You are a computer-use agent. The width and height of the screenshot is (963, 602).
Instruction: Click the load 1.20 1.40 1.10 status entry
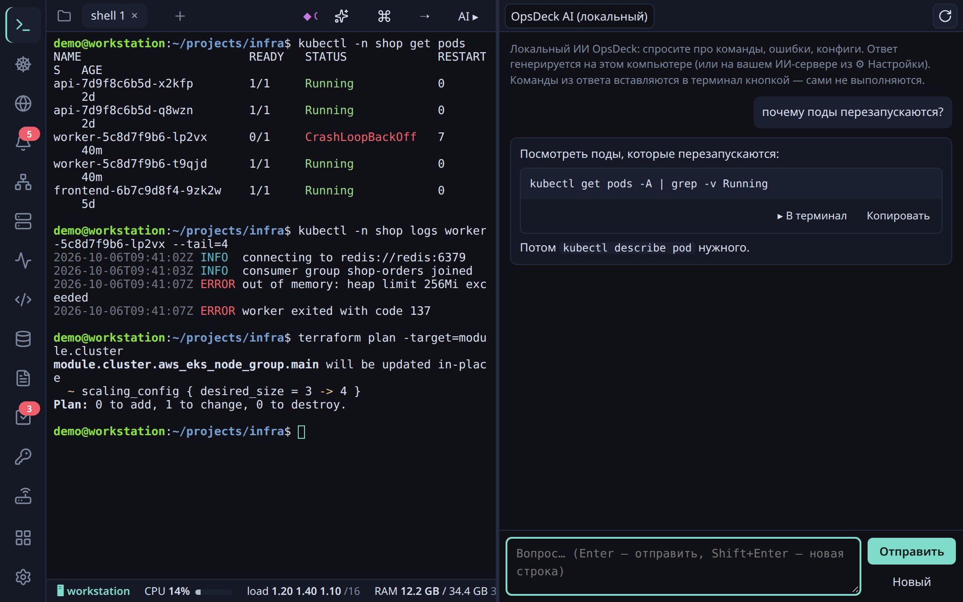(303, 591)
